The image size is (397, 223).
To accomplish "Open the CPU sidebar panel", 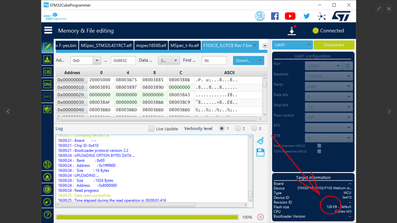I will [x=47, y=84].
